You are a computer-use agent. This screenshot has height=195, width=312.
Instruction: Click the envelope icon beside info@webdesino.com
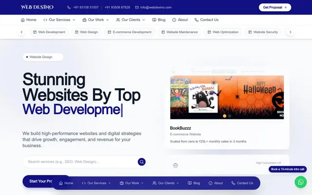point(137,7)
